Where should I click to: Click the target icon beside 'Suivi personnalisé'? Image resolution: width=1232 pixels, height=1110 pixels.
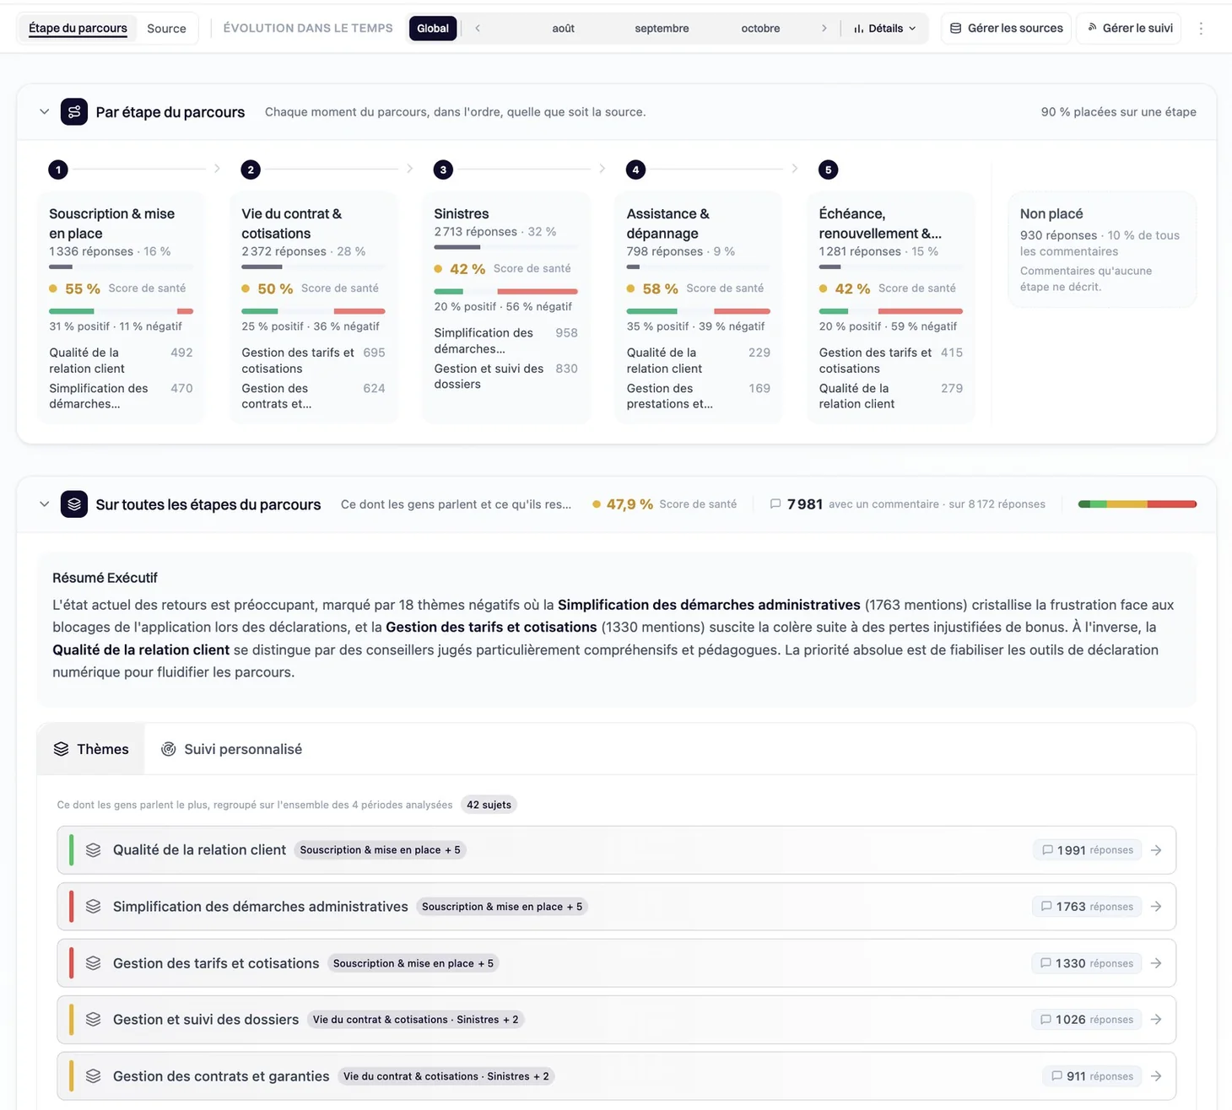[169, 749]
